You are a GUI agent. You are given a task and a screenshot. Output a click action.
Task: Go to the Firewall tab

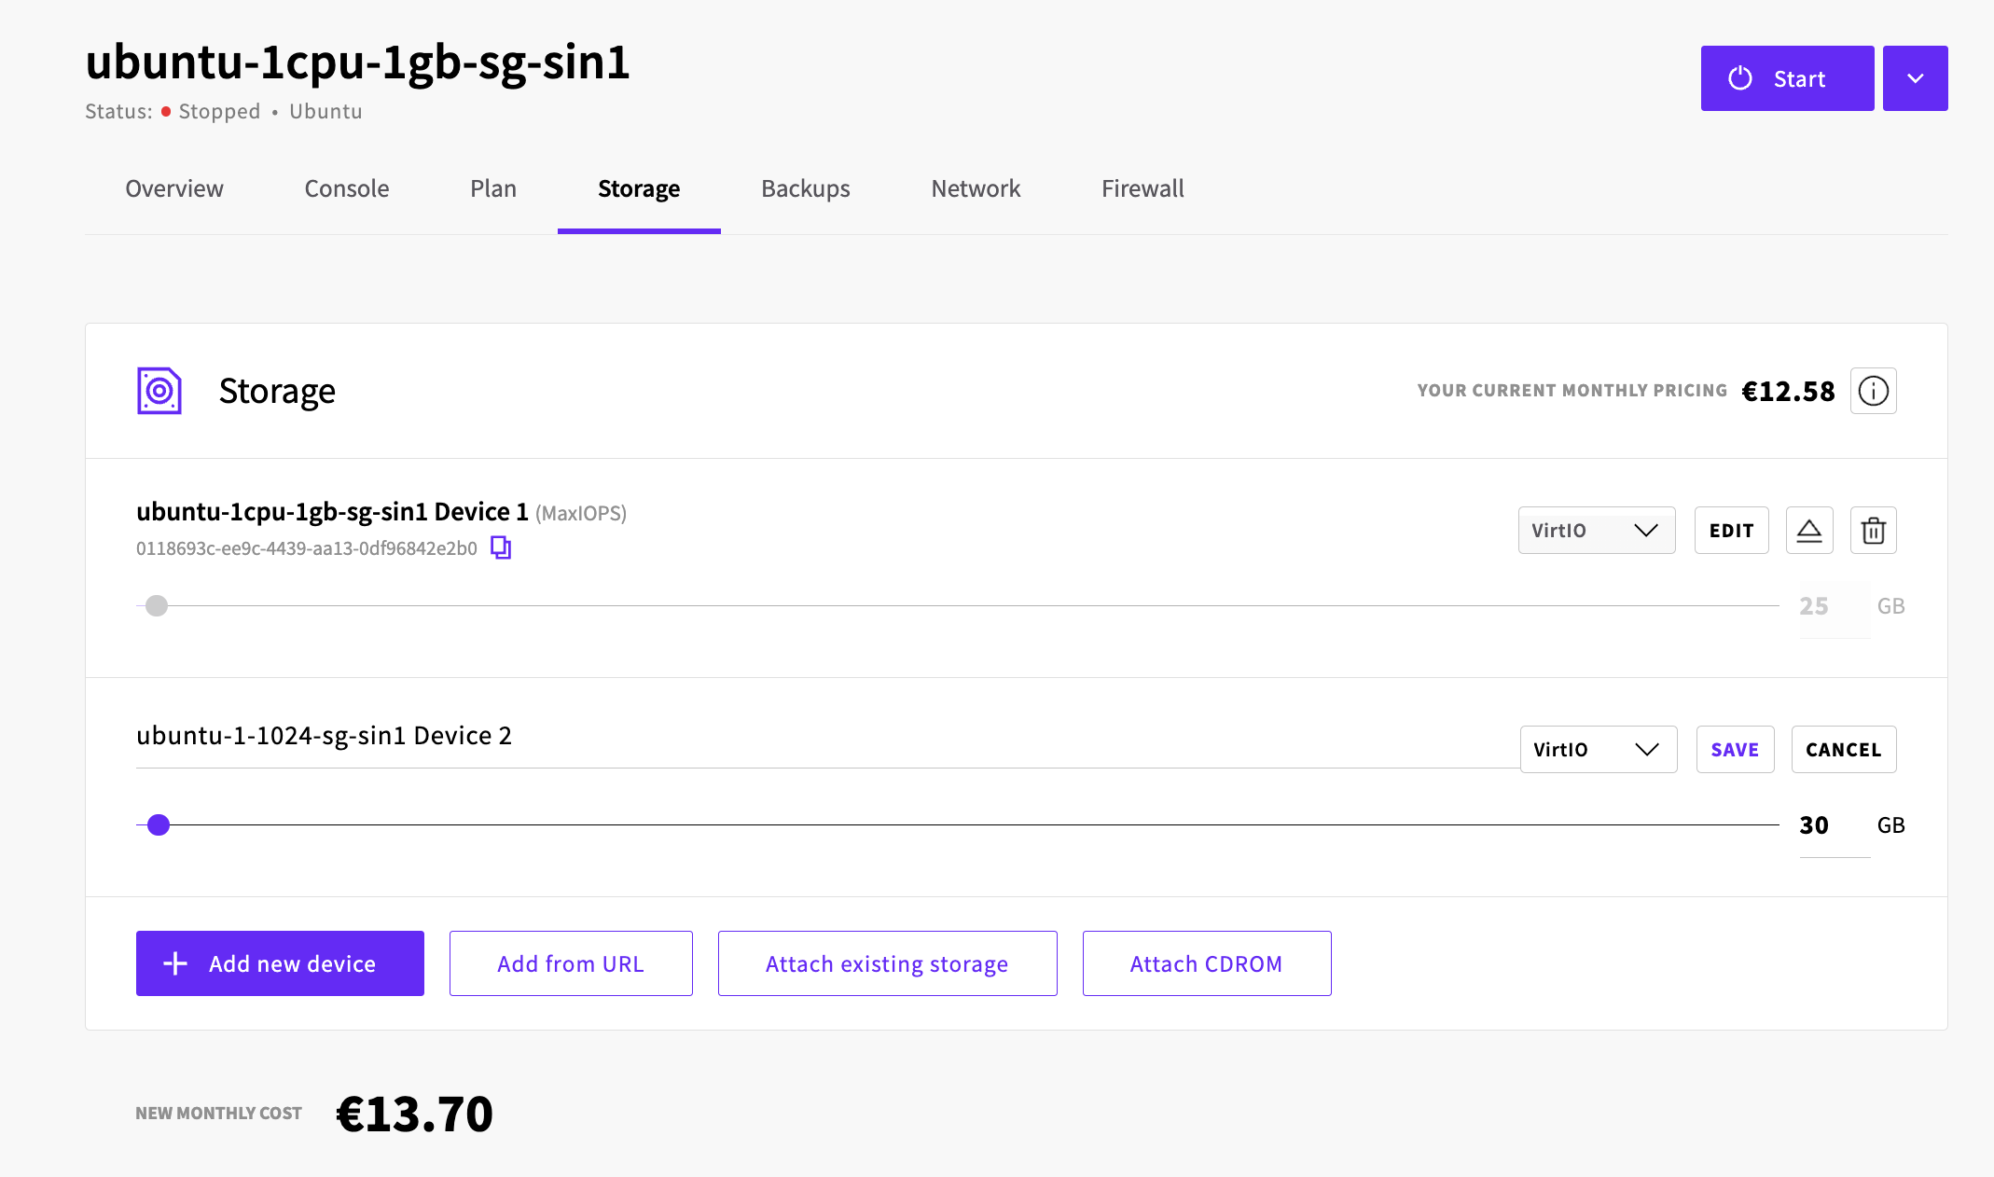pos(1142,188)
